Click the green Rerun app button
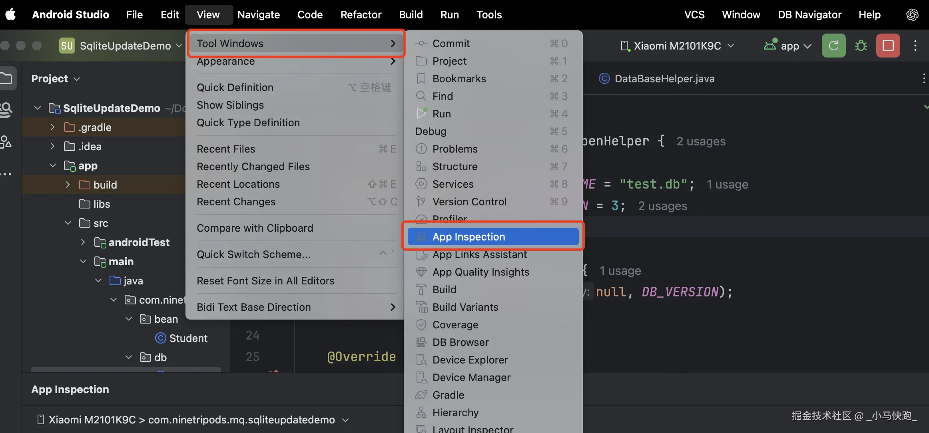Image resolution: width=929 pixels, height=433 pixels. 833,46
